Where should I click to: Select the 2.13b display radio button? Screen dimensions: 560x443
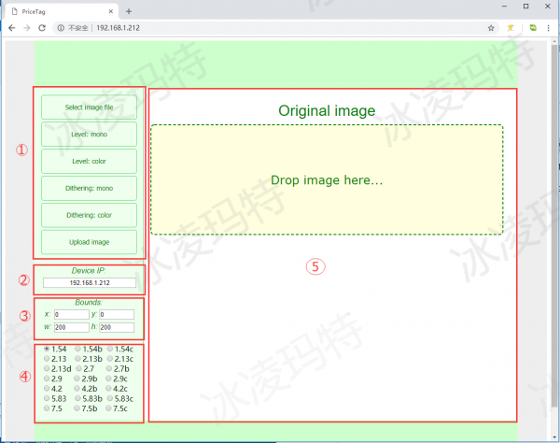coord(78,358)
